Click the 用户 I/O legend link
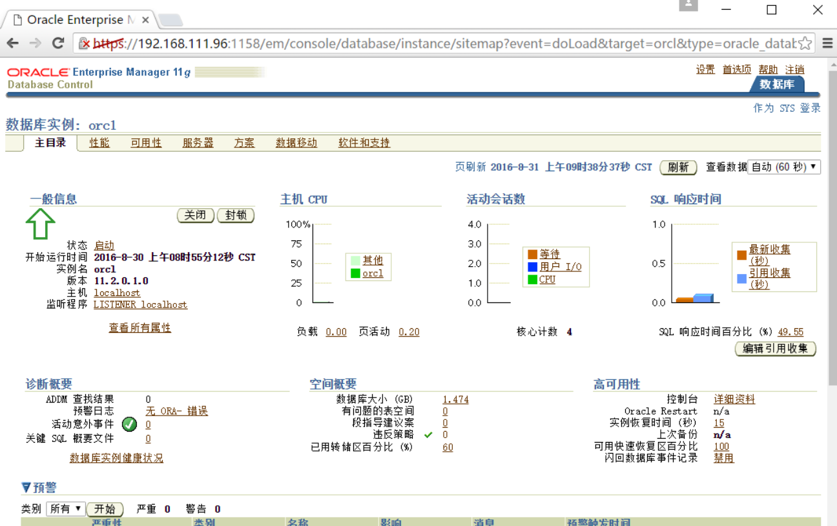 [561, 266]
